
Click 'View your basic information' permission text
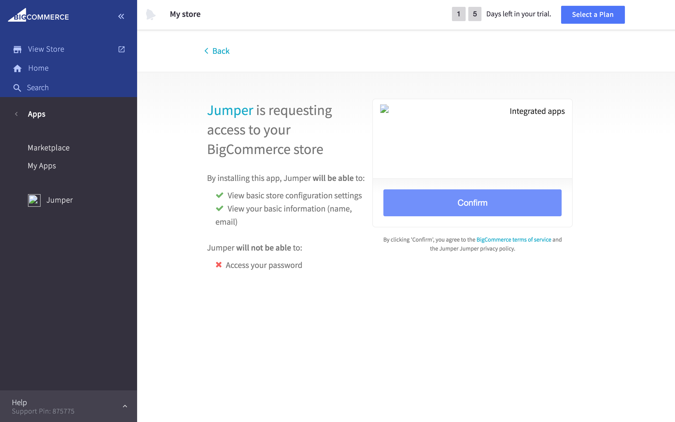[283, 215]
